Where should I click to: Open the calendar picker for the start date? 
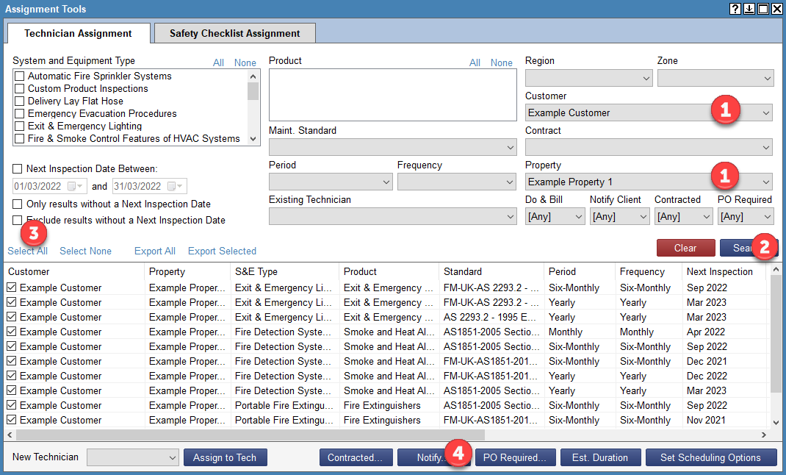click(76, 186)
